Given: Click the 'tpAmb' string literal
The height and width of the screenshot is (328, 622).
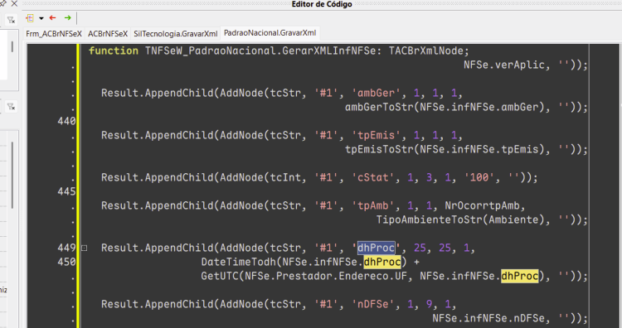Looking at the screenshot, I should tap(373, 205).
